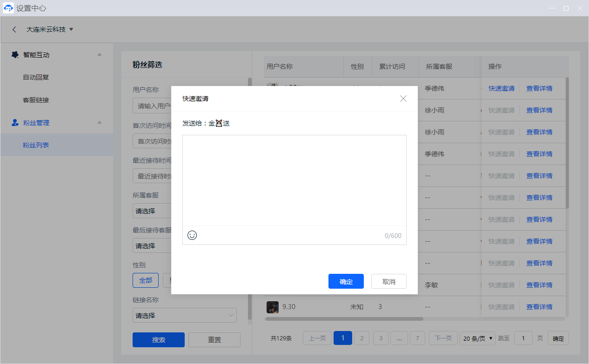
Task: Click the horizontal scrollbar under the table
Action: coord(344,319)
